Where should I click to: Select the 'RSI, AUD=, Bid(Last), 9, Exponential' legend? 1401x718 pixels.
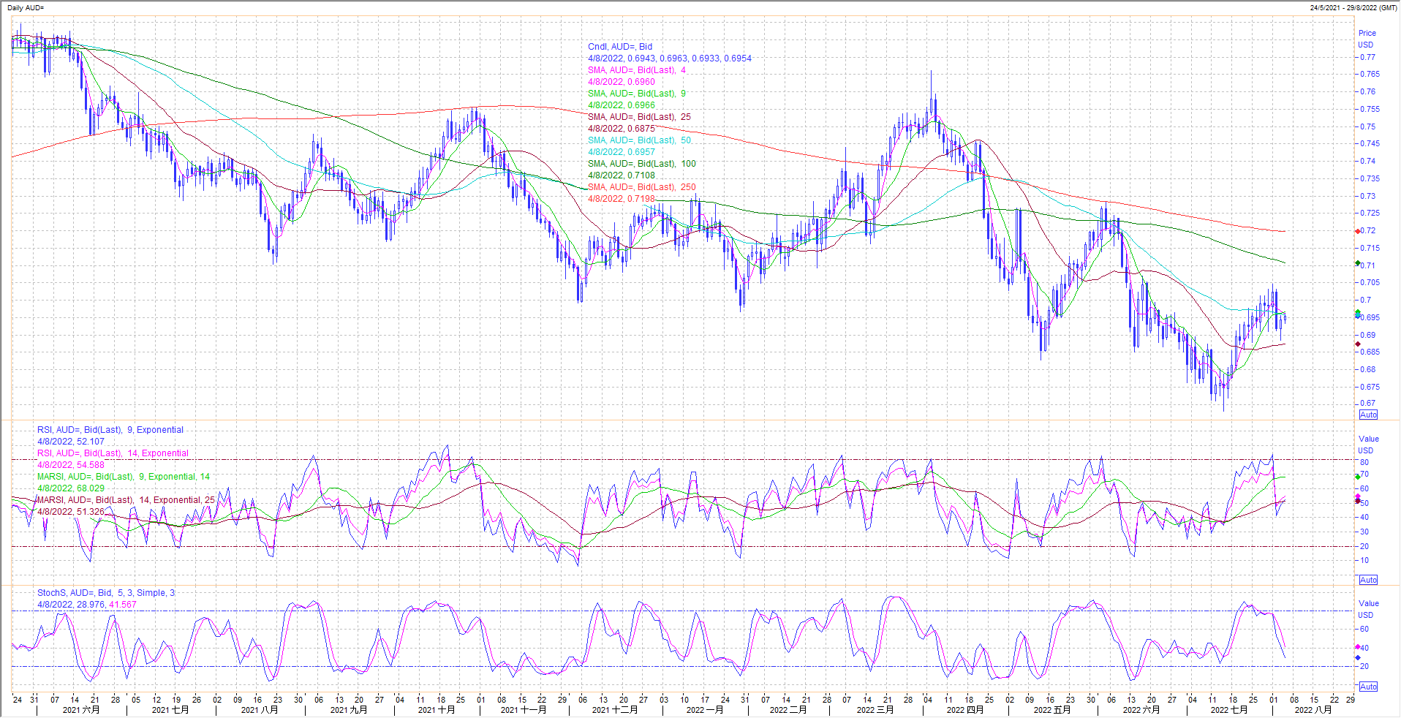point(110,430)
